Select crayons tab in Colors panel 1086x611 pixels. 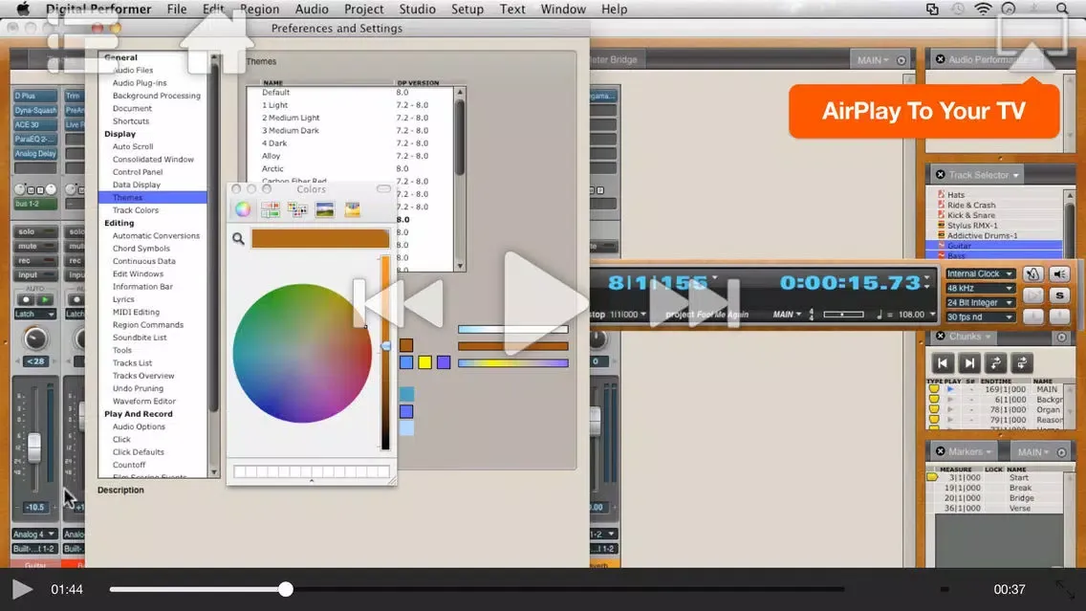[353, 209]
